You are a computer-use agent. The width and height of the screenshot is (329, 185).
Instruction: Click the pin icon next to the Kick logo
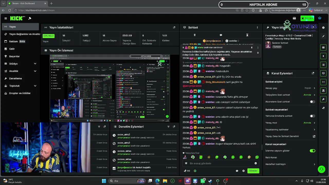click(30, 18)
